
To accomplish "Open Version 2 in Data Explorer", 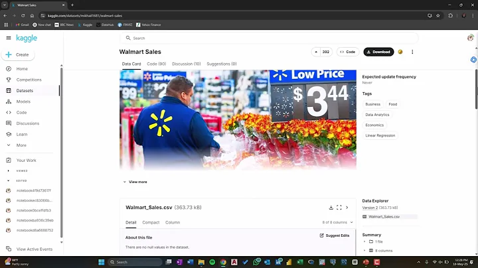I will click(370, 208).
